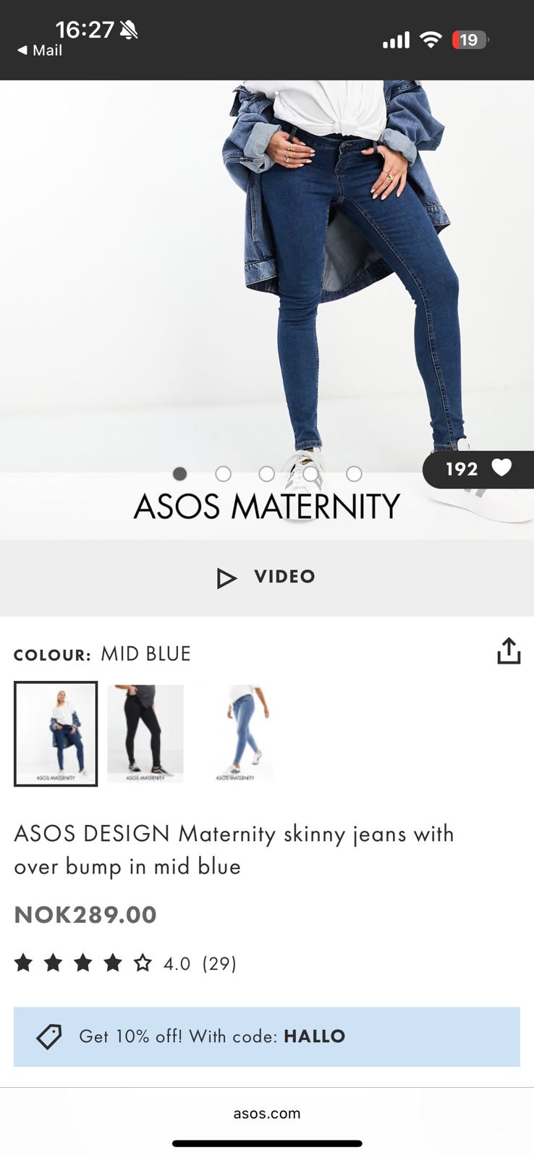Open the share icon beside colour
Screen dimensions: 534x1158
coord(509,651)
